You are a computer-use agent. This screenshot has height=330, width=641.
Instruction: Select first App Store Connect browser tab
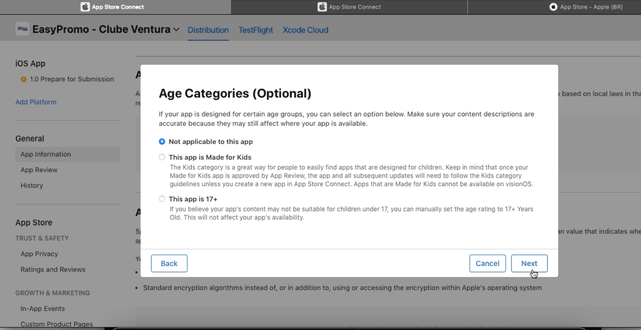(115, 7)
